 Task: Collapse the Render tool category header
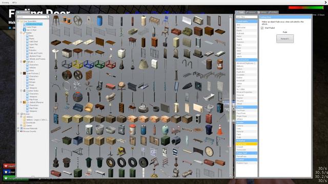coord(247,123)
